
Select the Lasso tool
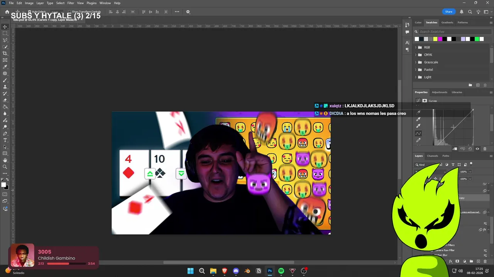pos(5,40)
